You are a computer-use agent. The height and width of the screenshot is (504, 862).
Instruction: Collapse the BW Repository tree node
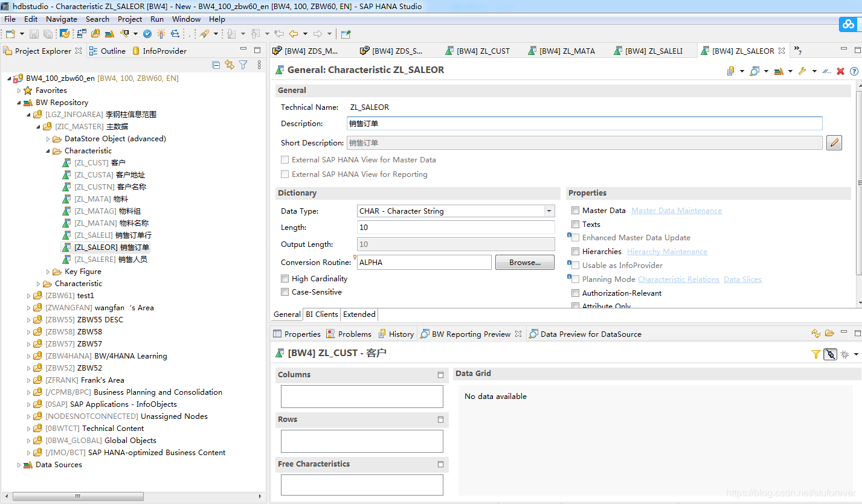(19, 103)
